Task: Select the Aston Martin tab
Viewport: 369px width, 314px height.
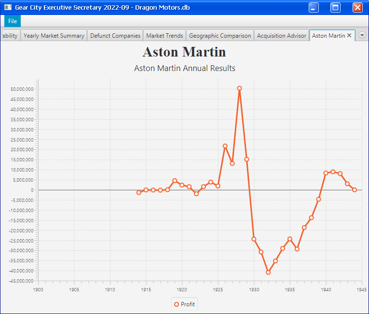Action: point(328,36)
